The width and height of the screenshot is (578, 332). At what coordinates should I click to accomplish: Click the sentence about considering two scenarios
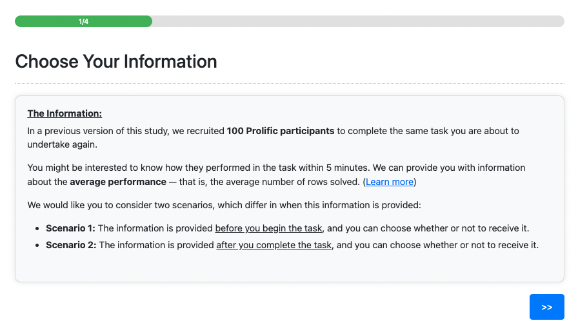click(x=223, y=205)
